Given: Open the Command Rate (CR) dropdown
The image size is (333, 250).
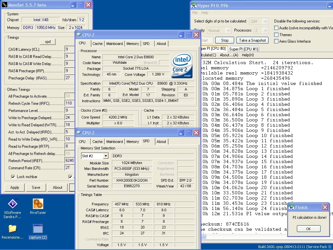Looking at the screenshot, I should (70, 168).
